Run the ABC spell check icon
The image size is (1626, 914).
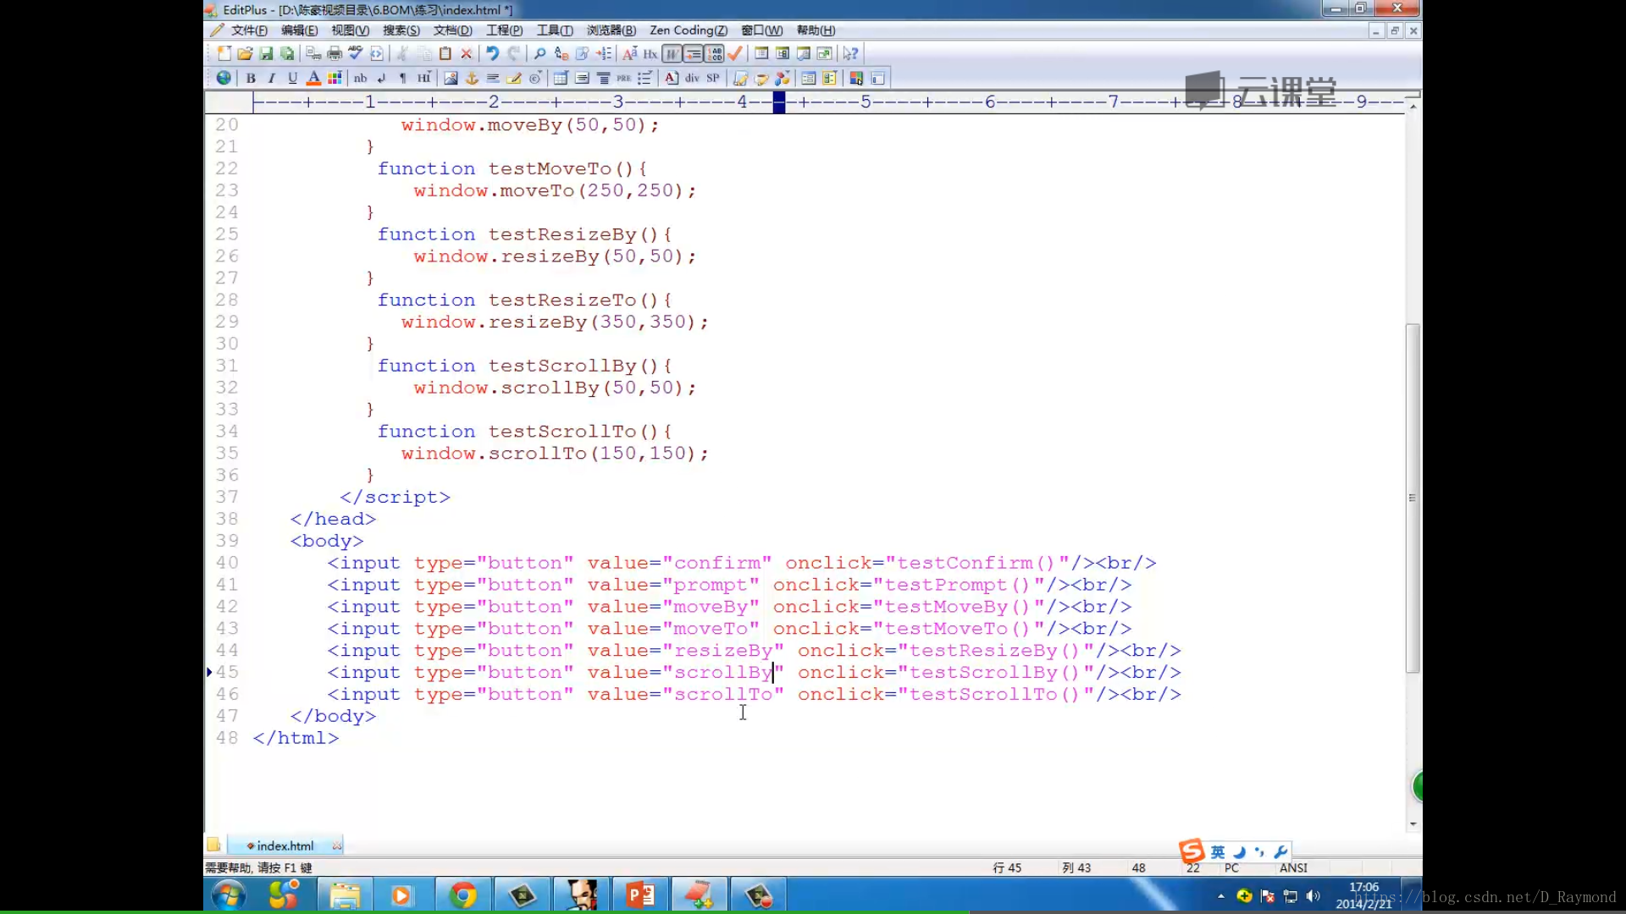click(x=356, y=53)
